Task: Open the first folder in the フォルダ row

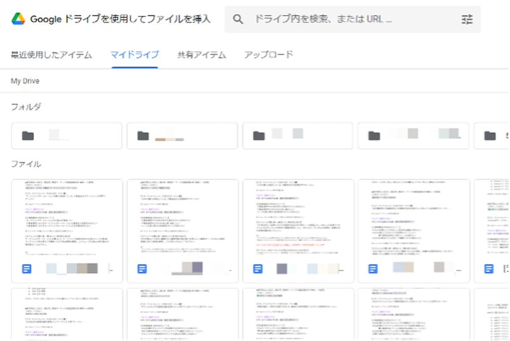Action: click(67, 136)
